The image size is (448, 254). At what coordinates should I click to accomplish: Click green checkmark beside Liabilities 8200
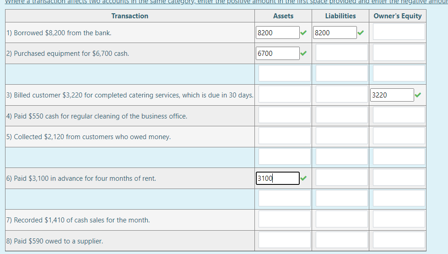click(x=361, y=32)
